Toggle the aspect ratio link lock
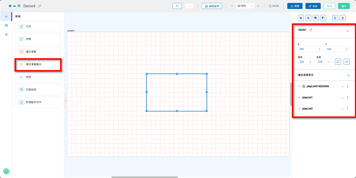Image resolution: width=356 pixels, height=178 pixels. click(346, 62)
